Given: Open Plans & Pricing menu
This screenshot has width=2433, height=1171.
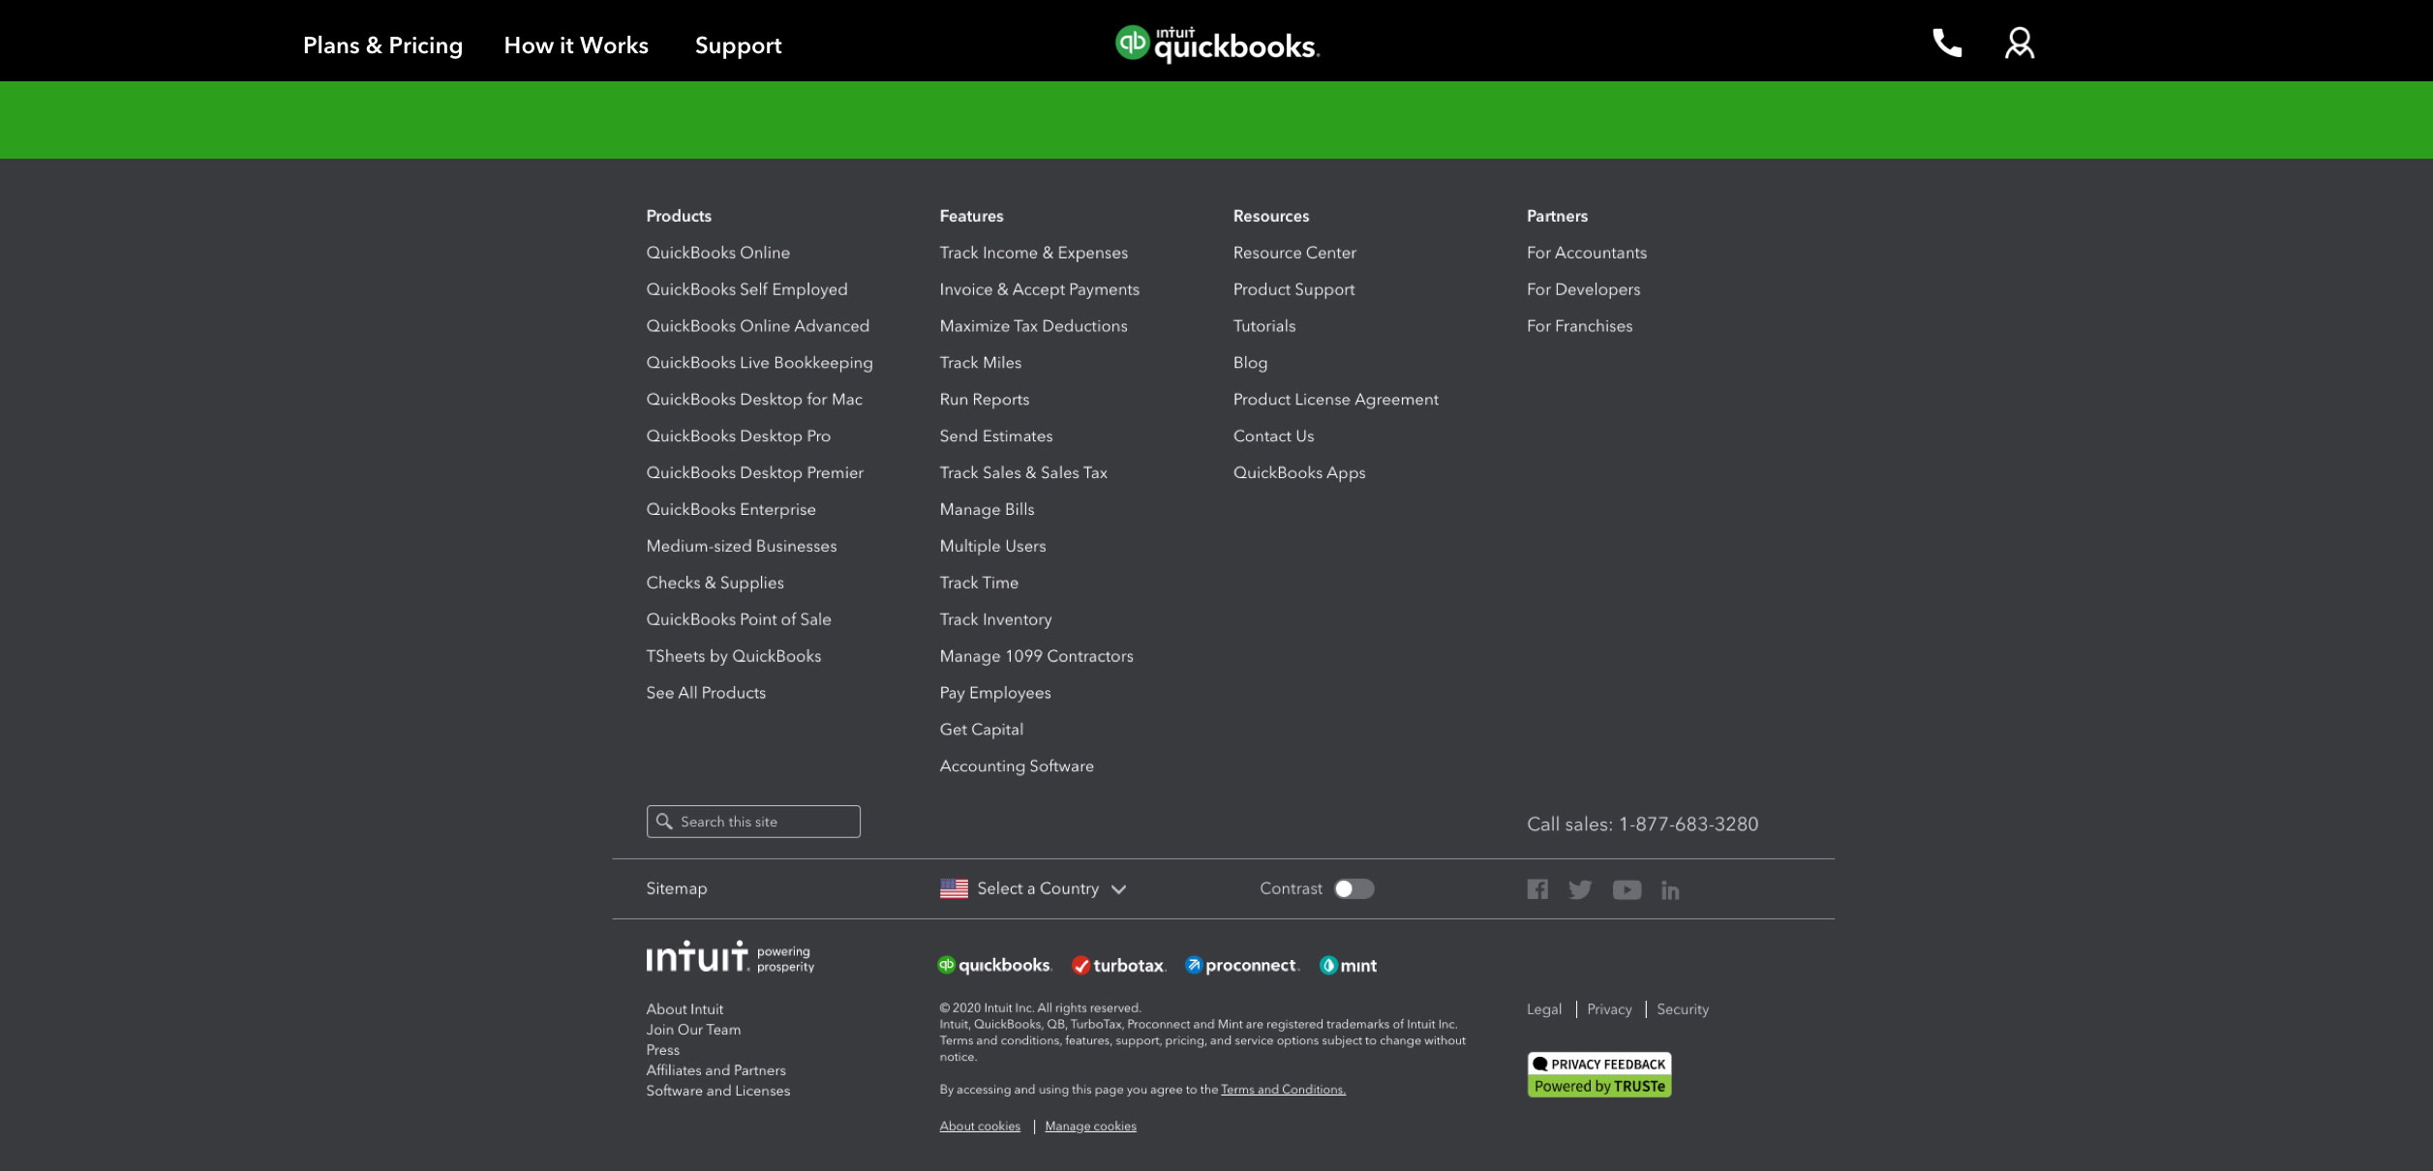Looking at the screenshot, I should pyautogui.click(x=382, y=45).
